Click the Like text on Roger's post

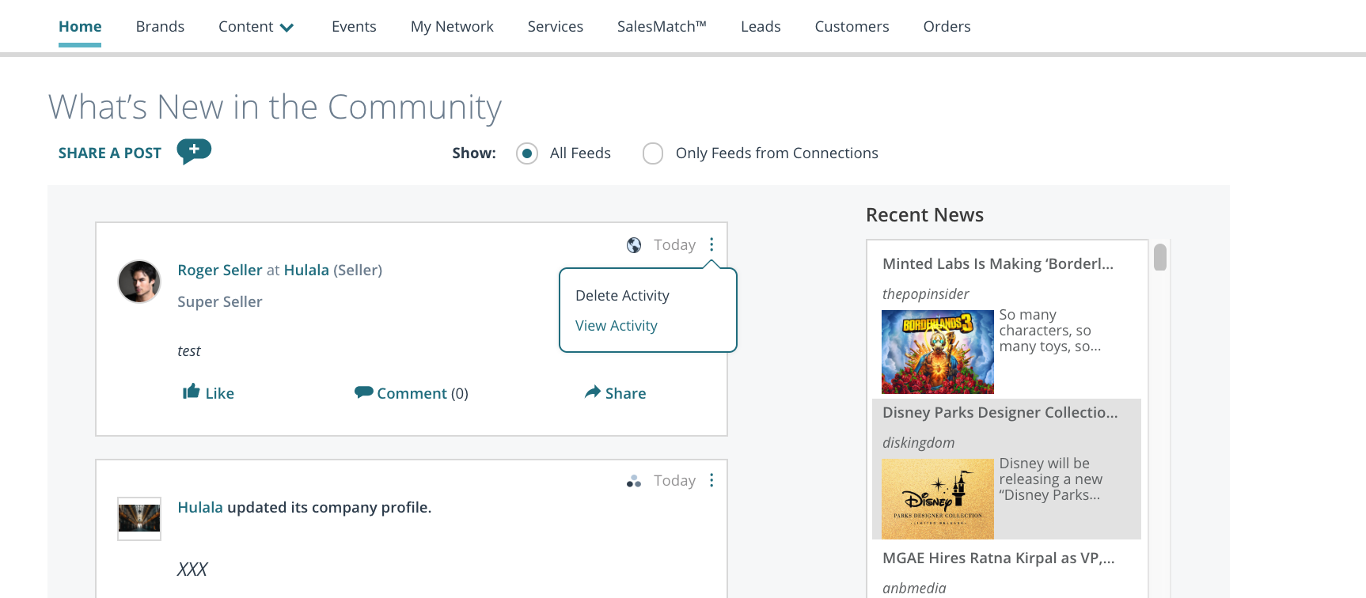click(220, 394)
